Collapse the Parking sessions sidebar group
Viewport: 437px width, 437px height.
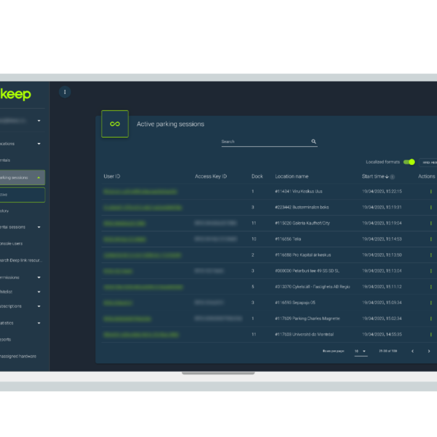[x=39, y=178]
